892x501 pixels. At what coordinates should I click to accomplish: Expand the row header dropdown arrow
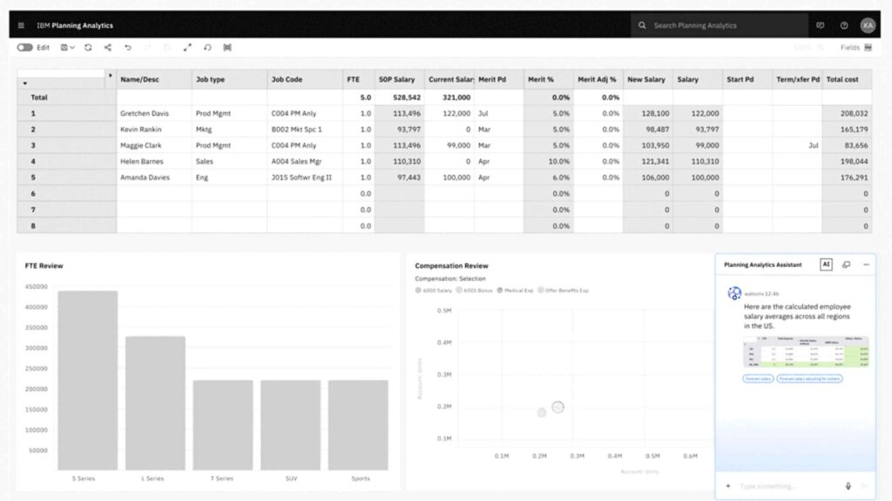click(25, 83)
